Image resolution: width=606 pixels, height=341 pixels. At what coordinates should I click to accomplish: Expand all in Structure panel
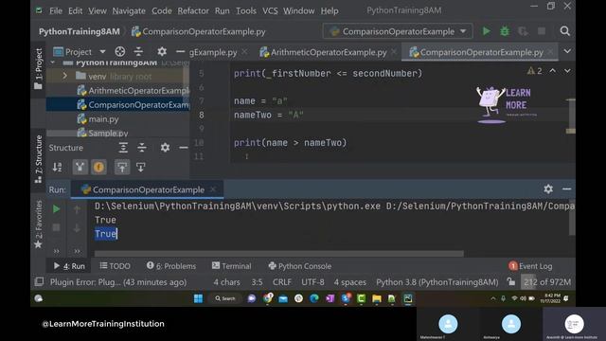[123, 148]
